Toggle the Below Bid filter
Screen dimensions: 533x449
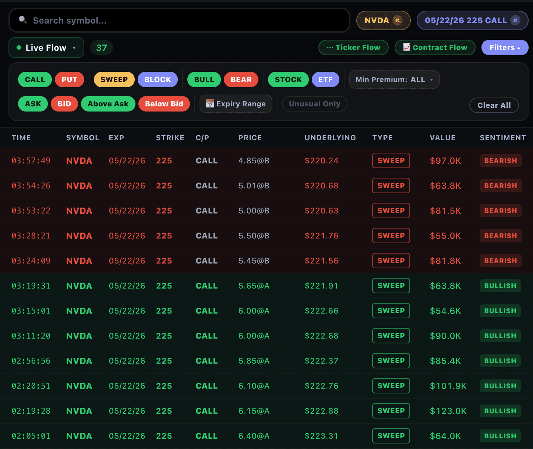tap(164, 104)
